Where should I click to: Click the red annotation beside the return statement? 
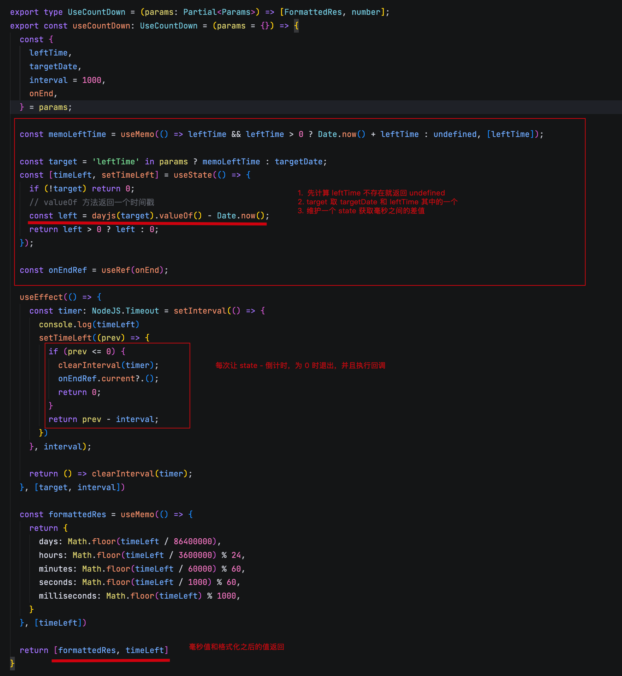[236, 647]
